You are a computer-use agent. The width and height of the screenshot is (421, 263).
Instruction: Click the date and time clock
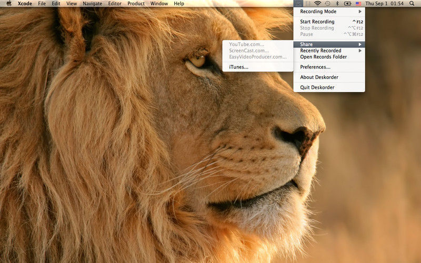click(x=384, y=4)
